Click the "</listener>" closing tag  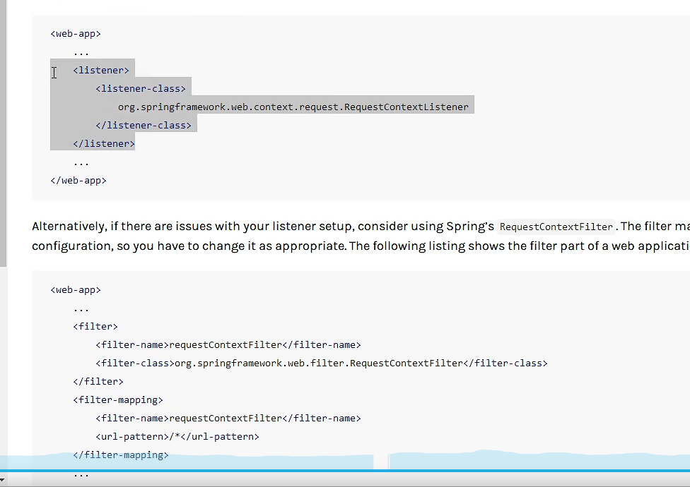click(x=104, y=144)
